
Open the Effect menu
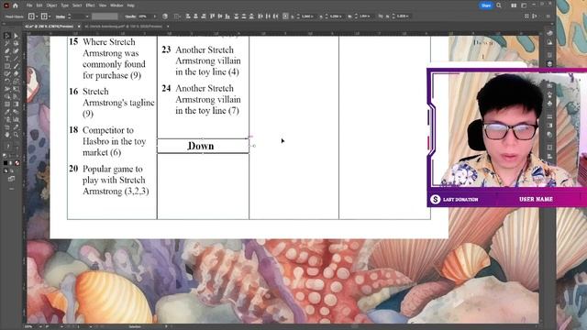(x=90, y=5)
